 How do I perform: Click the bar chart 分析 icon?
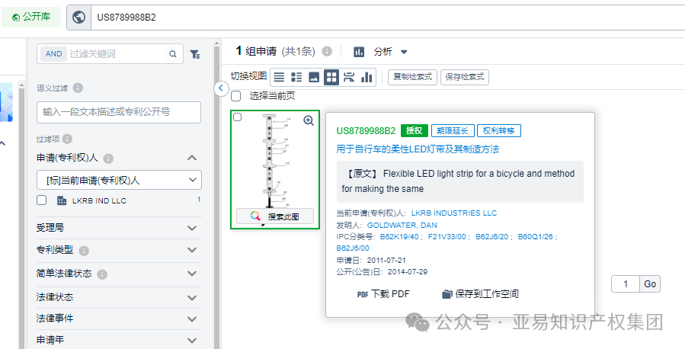coord(359,52)
